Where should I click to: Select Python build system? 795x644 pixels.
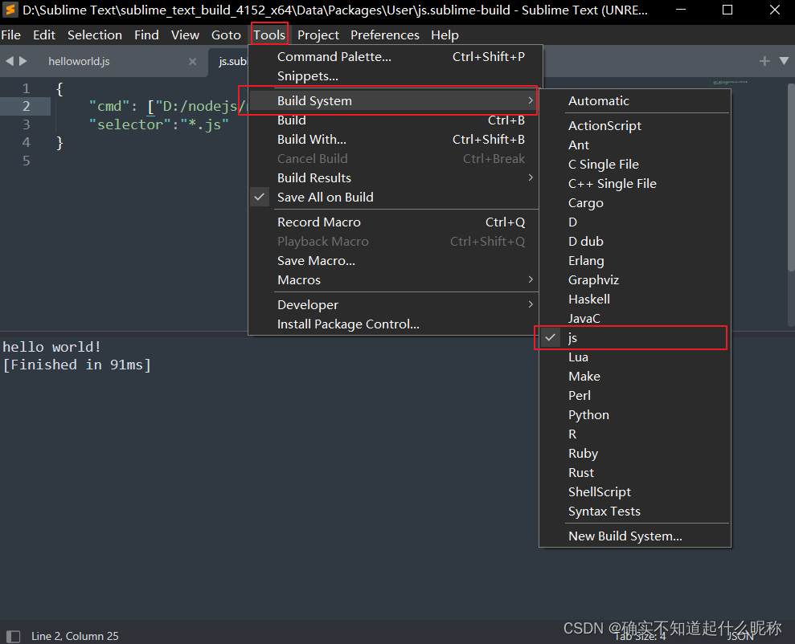tap(635, 414)
